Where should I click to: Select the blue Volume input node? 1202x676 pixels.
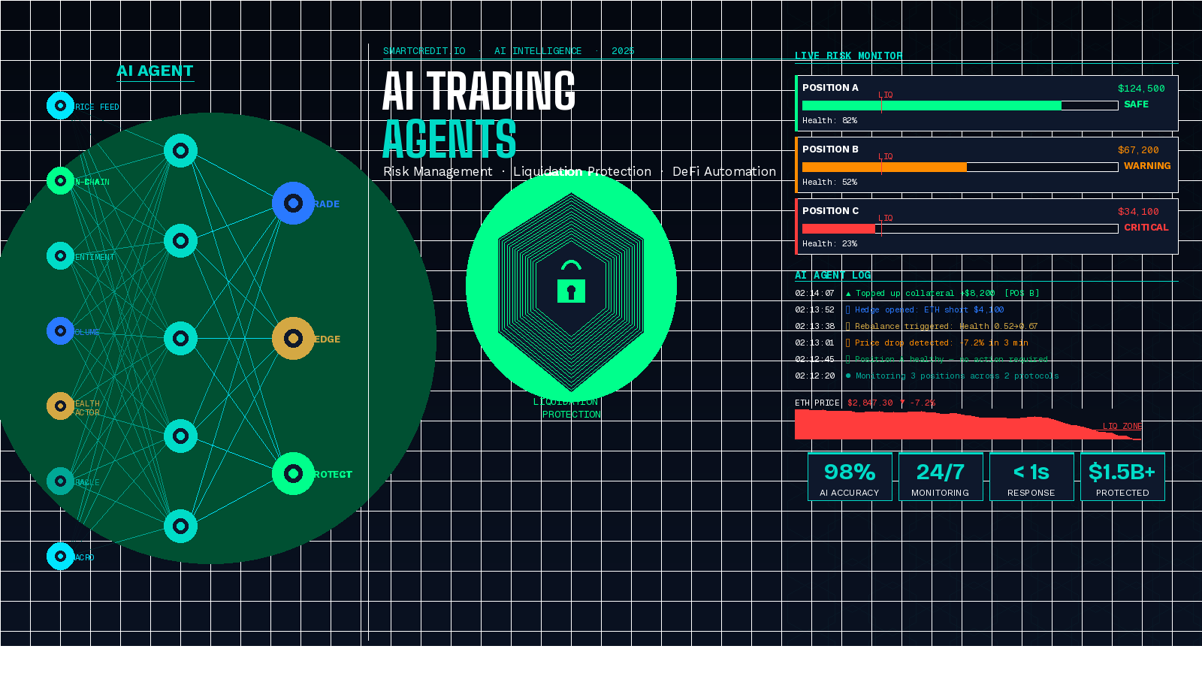tap(60, 331)
